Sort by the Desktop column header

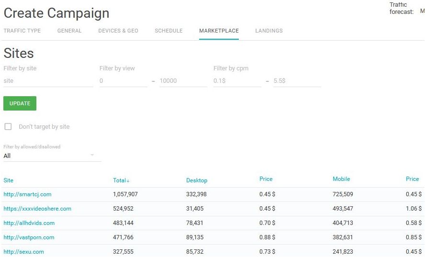click(x=197, y=180)
